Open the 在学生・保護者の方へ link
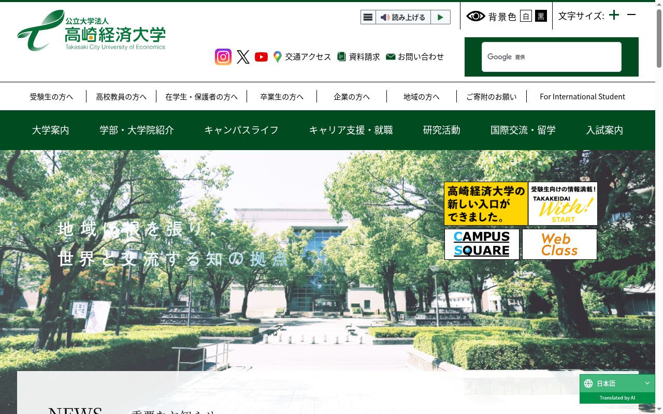 201,97
